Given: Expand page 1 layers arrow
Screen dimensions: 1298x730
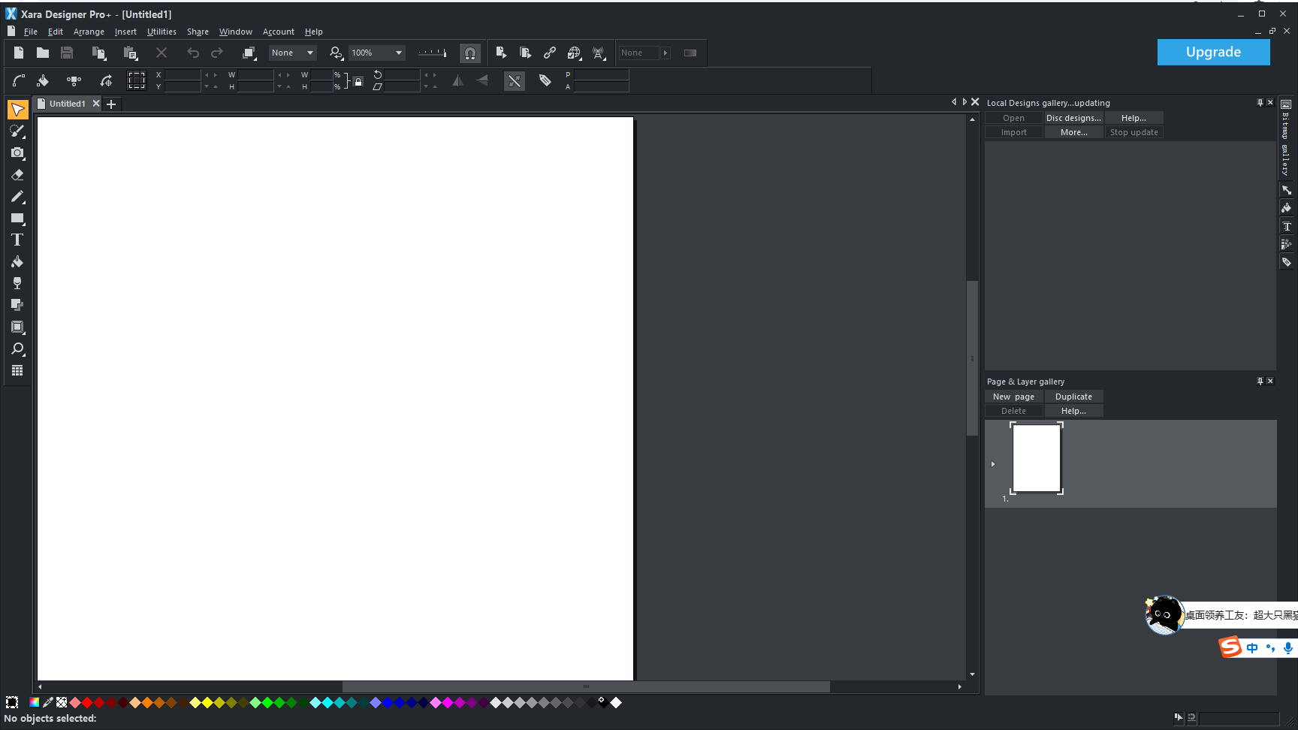Looking at the screenshot, I should 993,464.
